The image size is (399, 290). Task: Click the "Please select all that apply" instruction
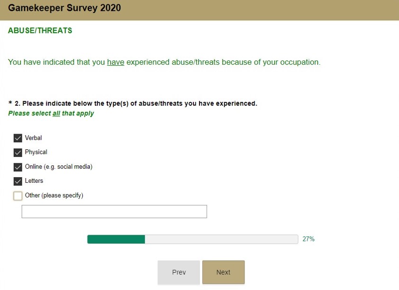(51, 113)
